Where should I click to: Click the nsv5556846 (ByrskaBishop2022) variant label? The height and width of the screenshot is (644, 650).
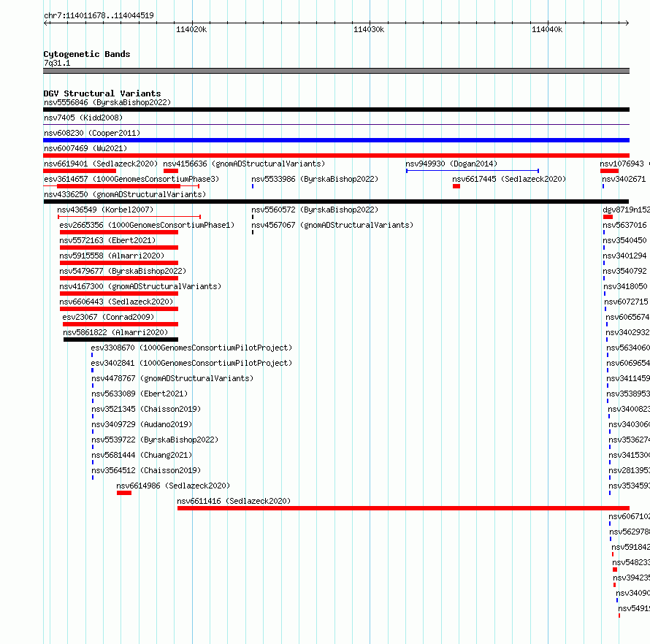click(x=107, y=102)
